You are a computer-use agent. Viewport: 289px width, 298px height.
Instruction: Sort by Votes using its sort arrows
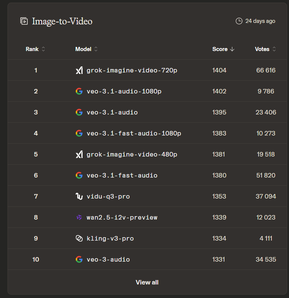[x=274, y=49]
